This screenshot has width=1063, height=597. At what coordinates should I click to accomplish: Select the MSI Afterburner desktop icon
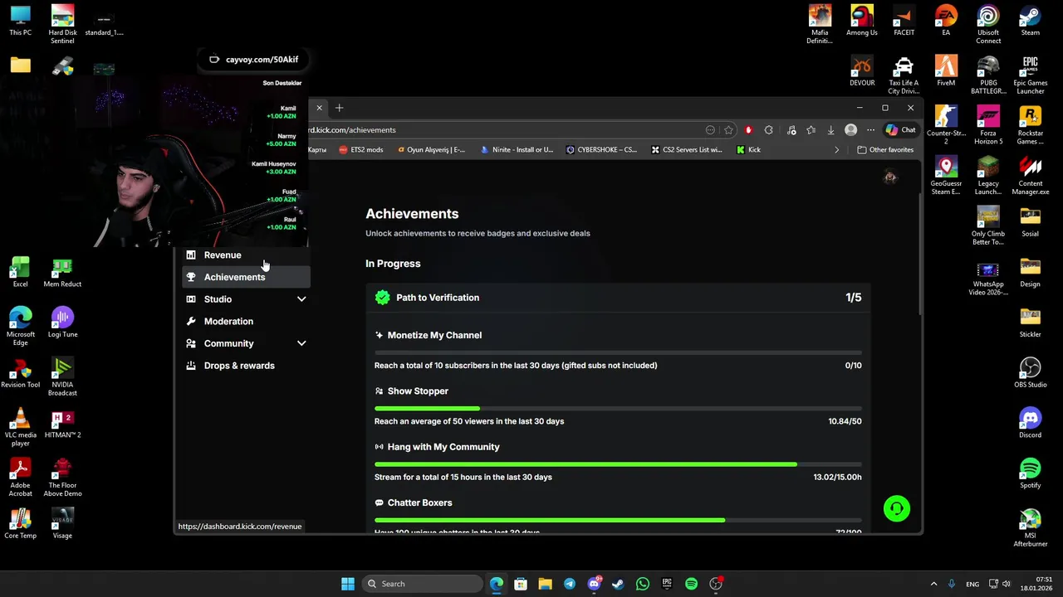(1031, 527)
